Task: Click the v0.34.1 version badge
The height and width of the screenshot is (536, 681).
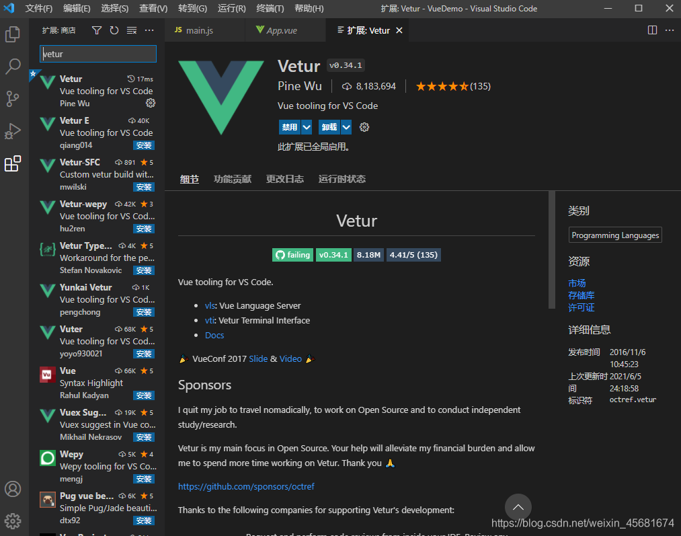Action: tap(333, 255)
